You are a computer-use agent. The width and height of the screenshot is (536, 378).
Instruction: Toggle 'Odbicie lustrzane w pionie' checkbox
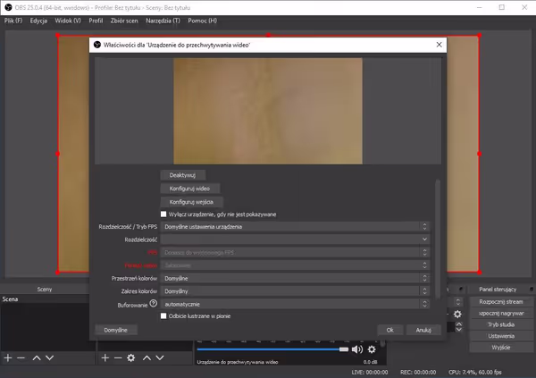[163, 315]
